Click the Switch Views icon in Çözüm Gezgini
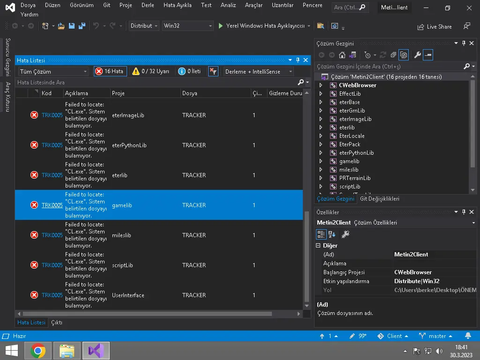The height and width of the screenshot is (360, 480). (x=352, y=55)
